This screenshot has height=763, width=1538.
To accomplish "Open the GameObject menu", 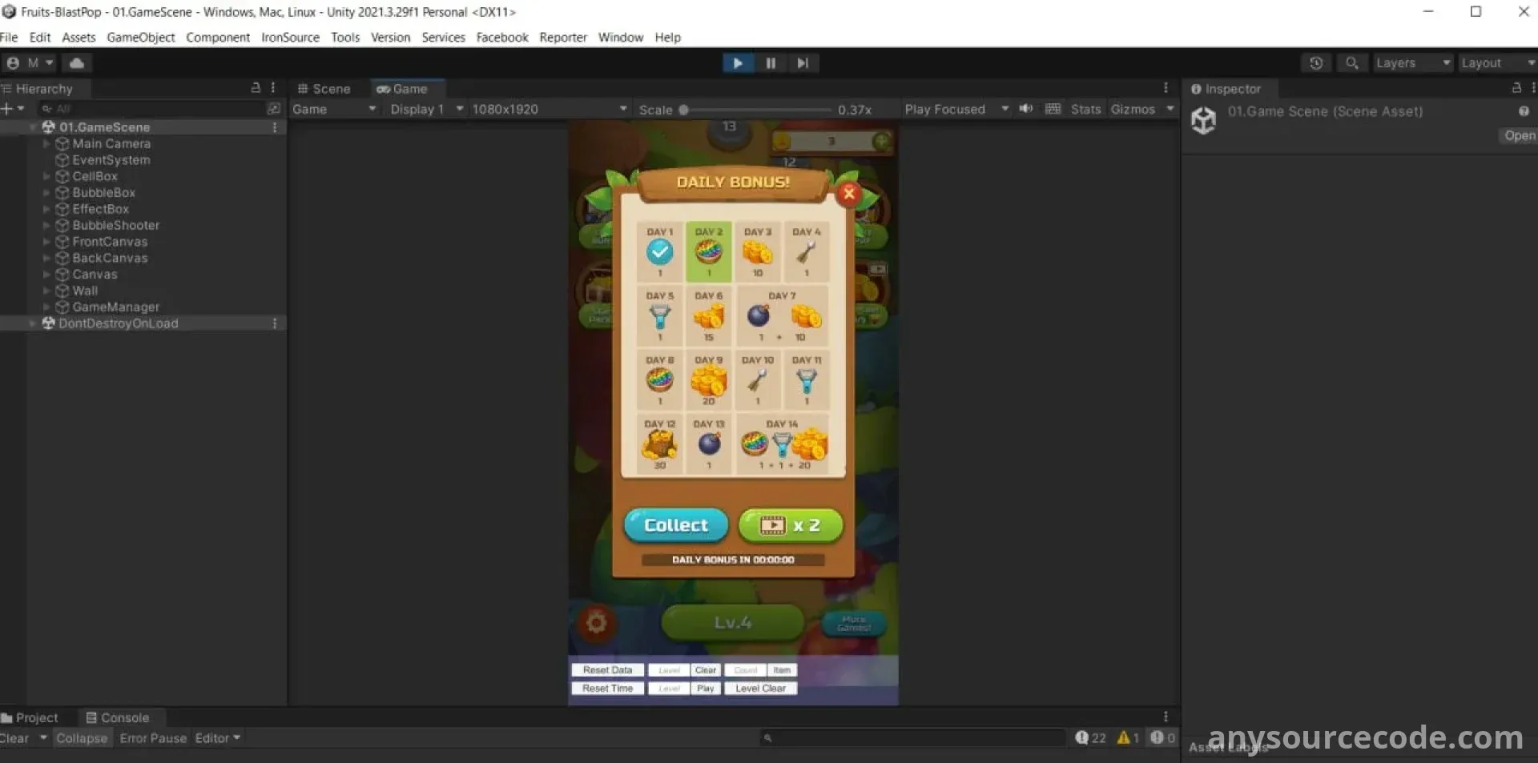I will coord(140,38).
